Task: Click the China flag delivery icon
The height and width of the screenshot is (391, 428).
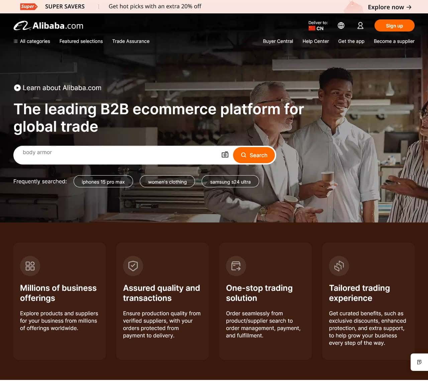Action: tap(312, 28)
